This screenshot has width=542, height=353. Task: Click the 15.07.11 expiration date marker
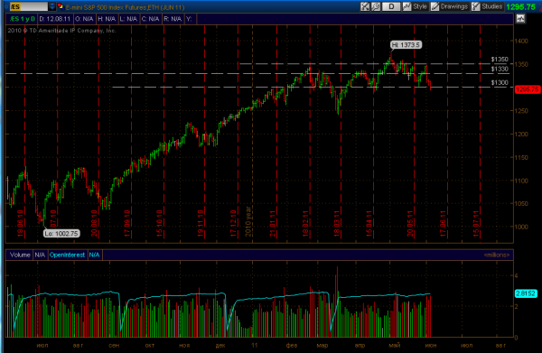pos(476,224)
